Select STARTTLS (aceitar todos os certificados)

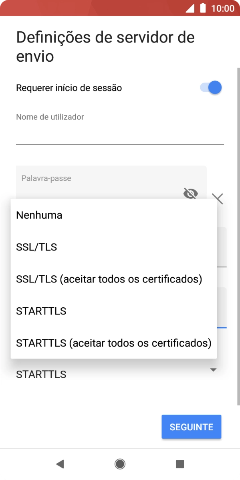113,343
